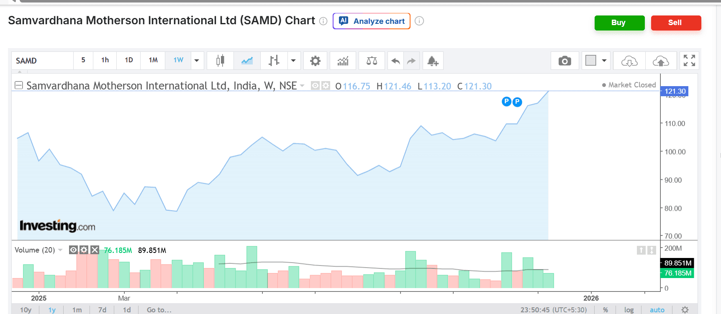Image resolution: width=721 pixels, height=314 pixels.
Task: Click the info icon beside chart title
Action: point(323,21)
